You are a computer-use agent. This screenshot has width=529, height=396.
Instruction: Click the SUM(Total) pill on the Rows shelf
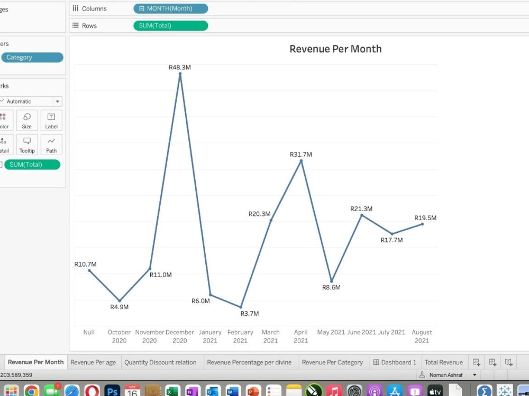tap(170, 25)
